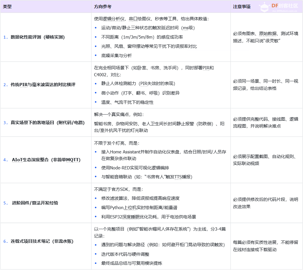Click the note 必须展示配置截图、自动化规则
Viewport: 303px width, 270px height.
(x=264, y=160)
